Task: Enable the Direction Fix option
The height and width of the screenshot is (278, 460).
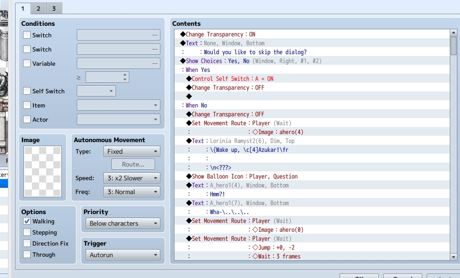Action: [27, 243]
